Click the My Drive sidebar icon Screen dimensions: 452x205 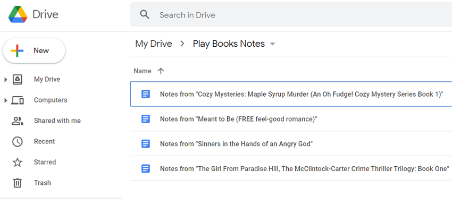pos(18,80)
